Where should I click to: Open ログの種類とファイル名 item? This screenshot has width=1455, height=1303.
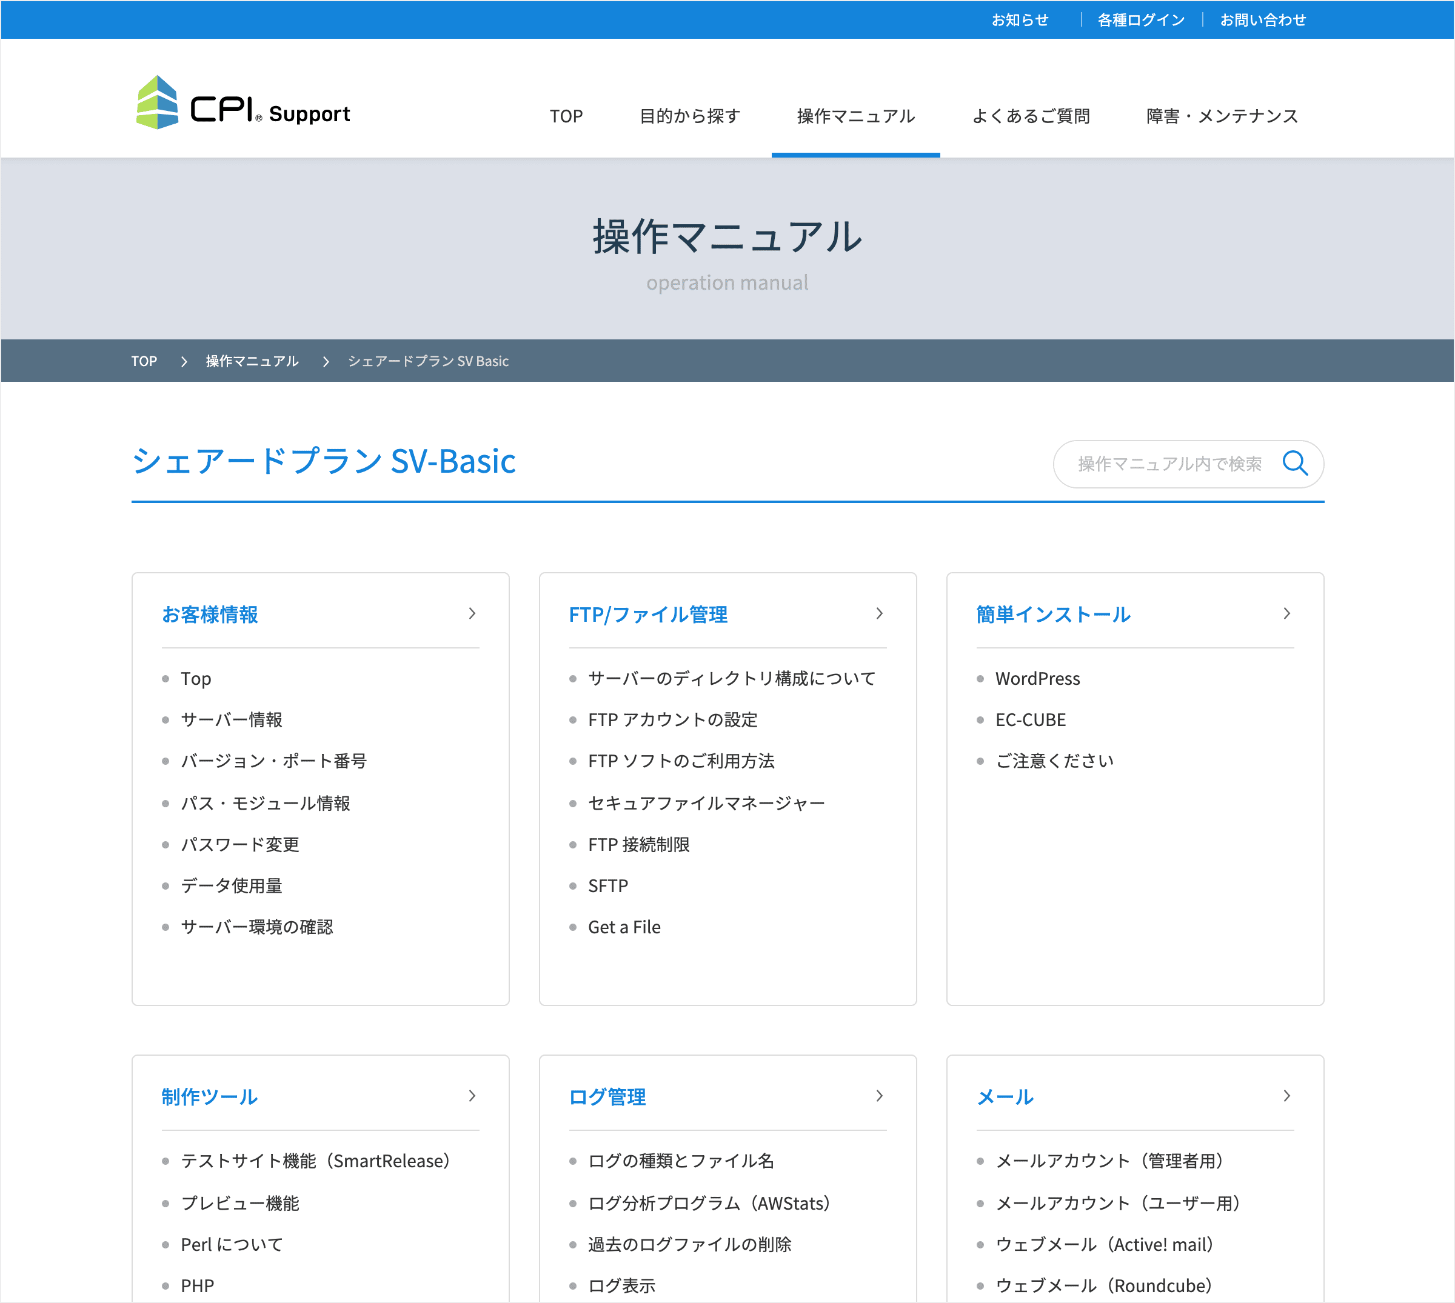(681, 1161)
